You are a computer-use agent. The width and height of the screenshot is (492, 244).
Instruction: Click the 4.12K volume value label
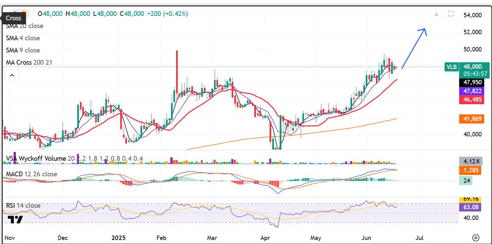471,161
